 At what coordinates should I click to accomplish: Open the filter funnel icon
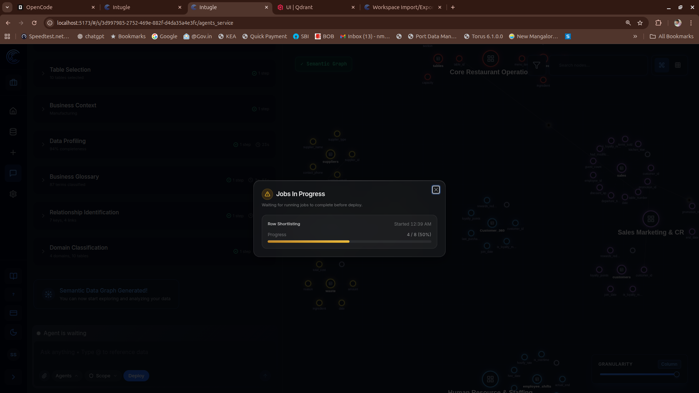(537, 65)
